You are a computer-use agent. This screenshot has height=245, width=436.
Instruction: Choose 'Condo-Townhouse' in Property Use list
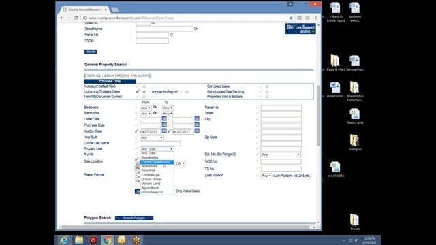157,162
